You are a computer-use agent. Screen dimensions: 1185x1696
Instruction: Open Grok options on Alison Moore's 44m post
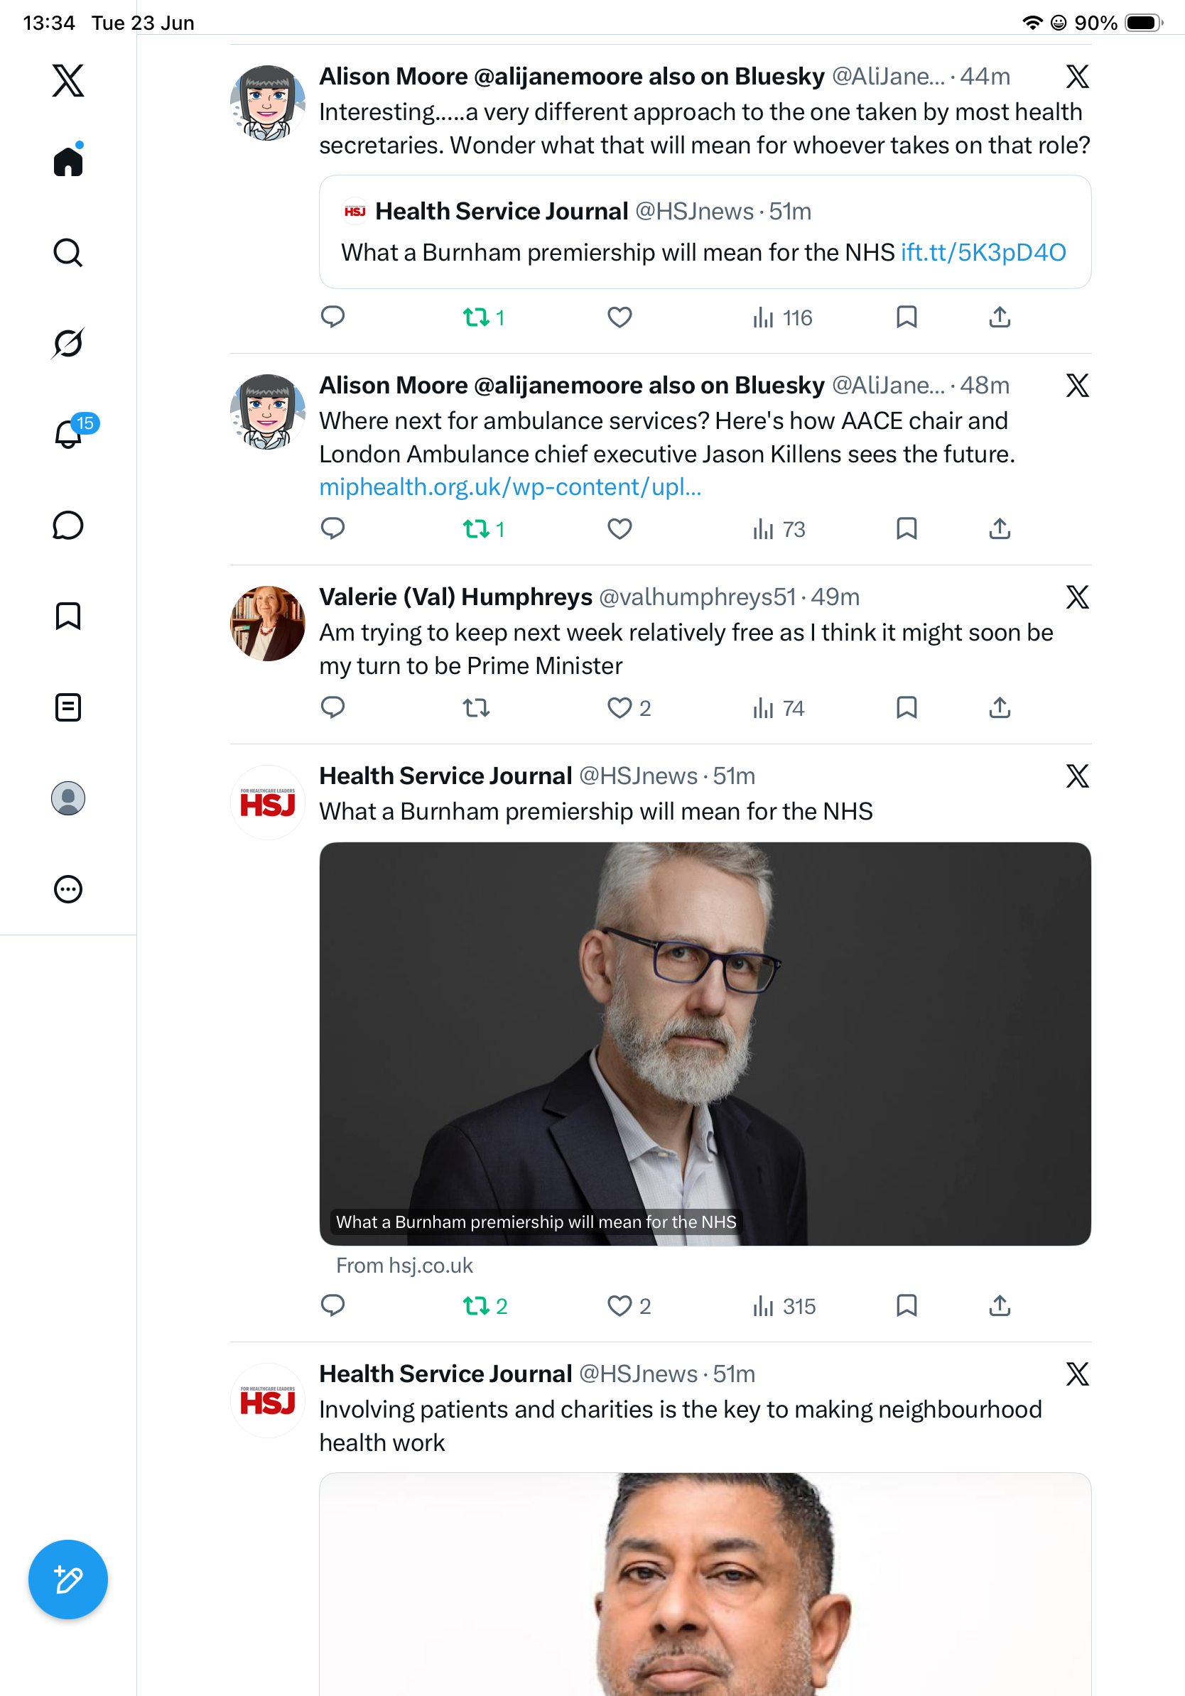1077,76
